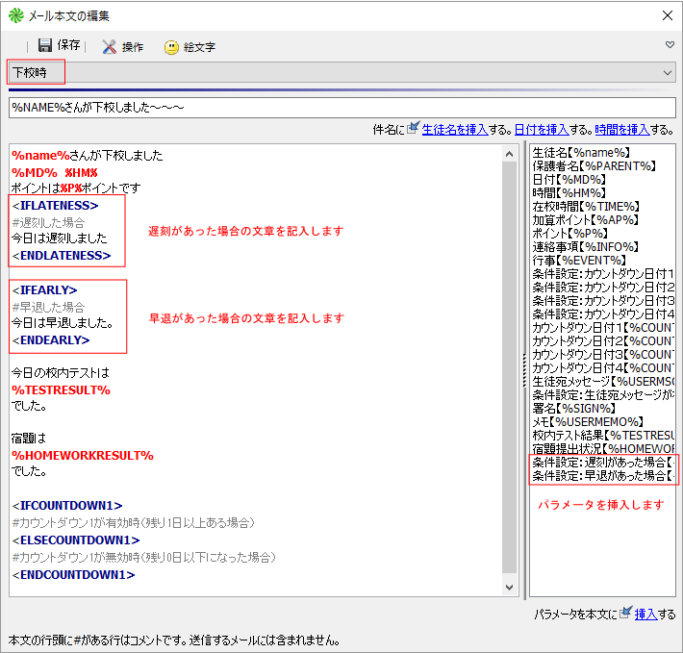Select カウントダウン日付2【%COUN parameter

[x=603, y=341]
